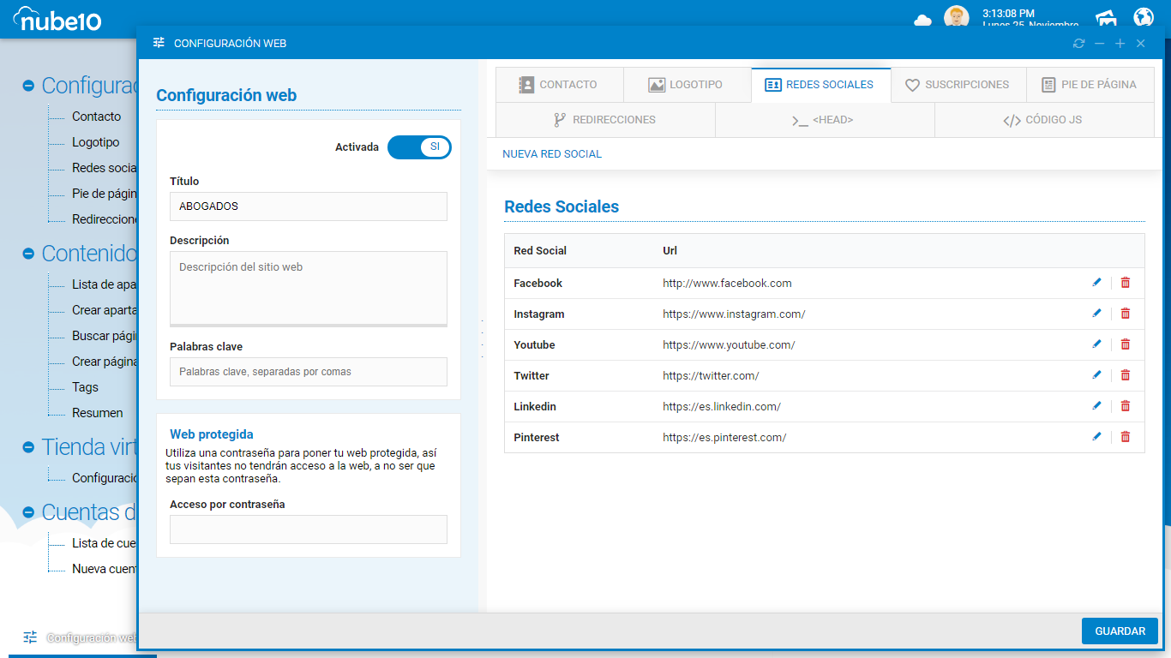
Task: Open the Código JS tab
Action: [1043, 120]
